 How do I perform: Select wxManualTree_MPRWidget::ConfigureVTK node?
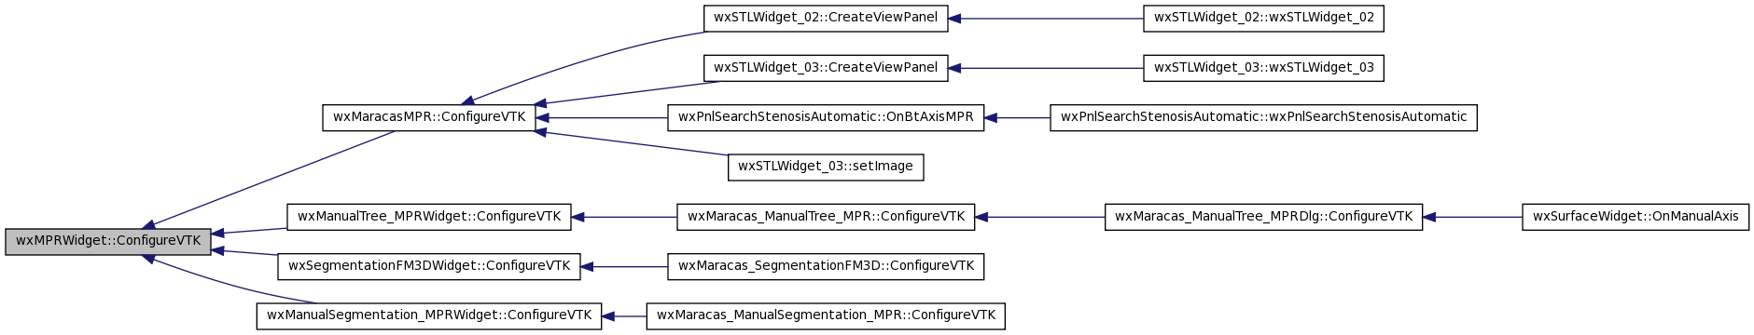[x=428, y=217]
